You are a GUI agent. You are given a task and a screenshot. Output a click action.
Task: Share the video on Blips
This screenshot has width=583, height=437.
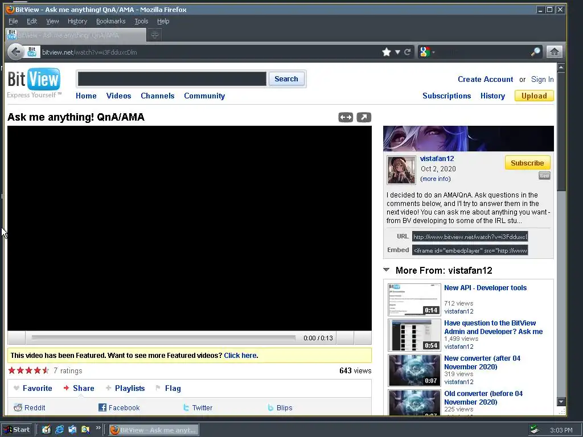click(x=280, y=407)
